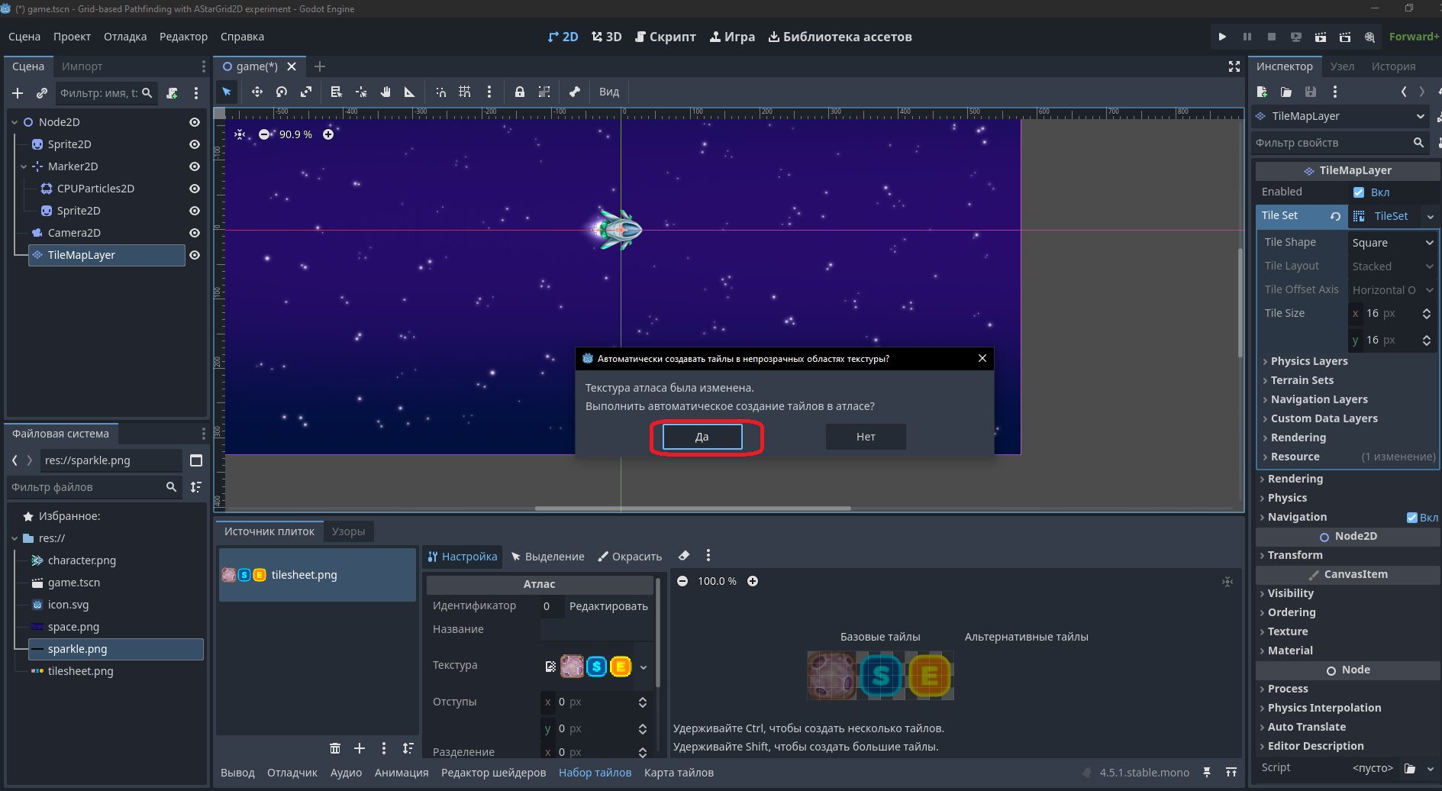Image resolution: width=1442 pixels, height=791 pixels.
Task: Select the Rotate tool in viewport toolbar
Action: click(282, 92)
